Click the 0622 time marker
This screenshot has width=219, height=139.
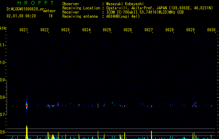[45, 30]
